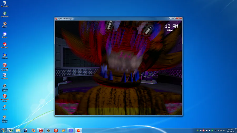Open Windows Explorer from the taskbar

click(x=18, y=130)
